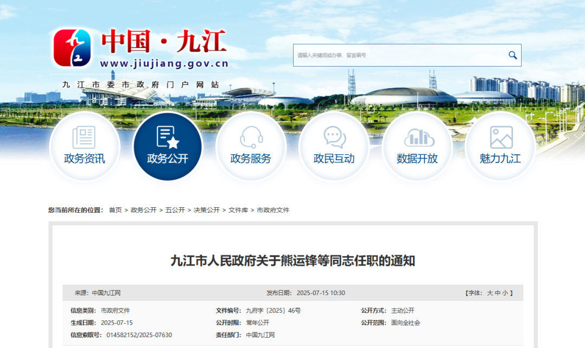
Task: Click source text 中国九江网 in gray bar
Action: tap(106, 293)
